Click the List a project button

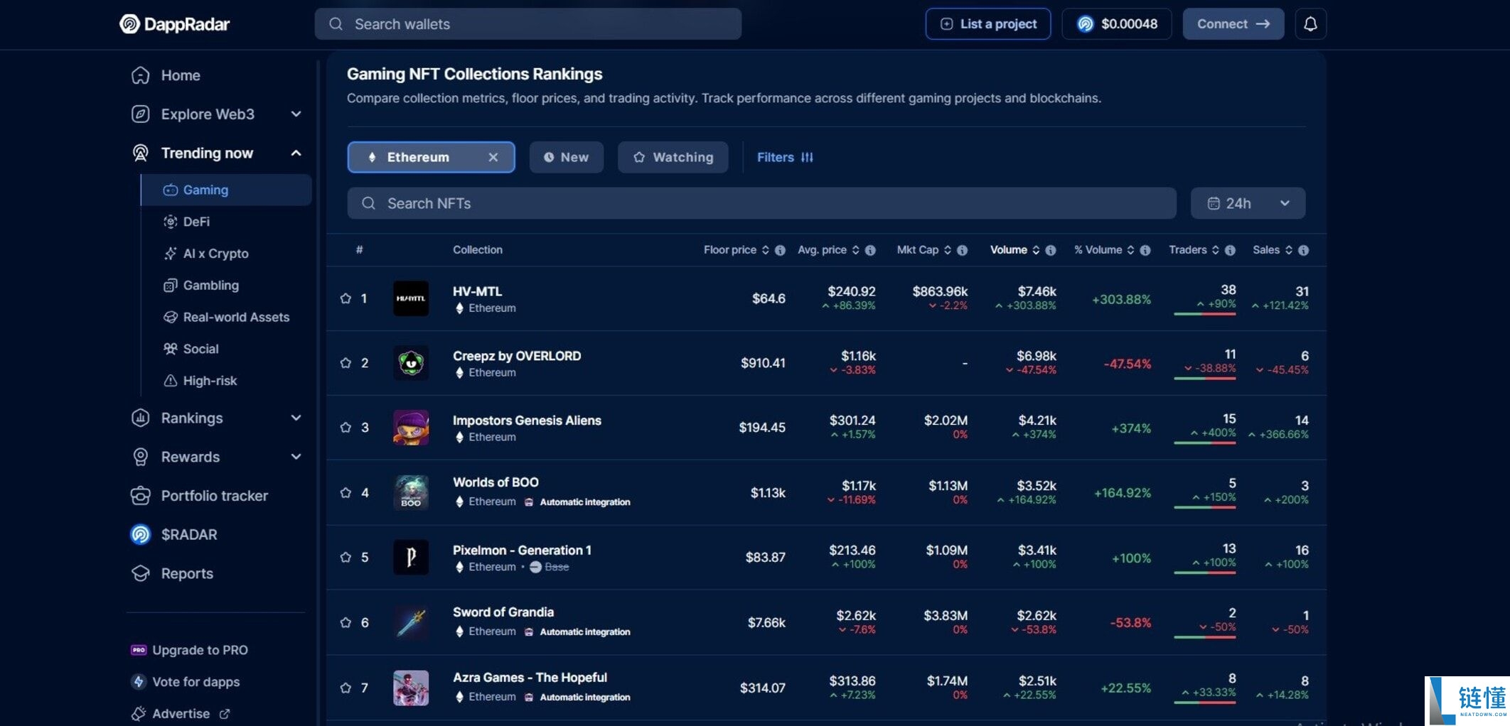click(x=987, y=24)
